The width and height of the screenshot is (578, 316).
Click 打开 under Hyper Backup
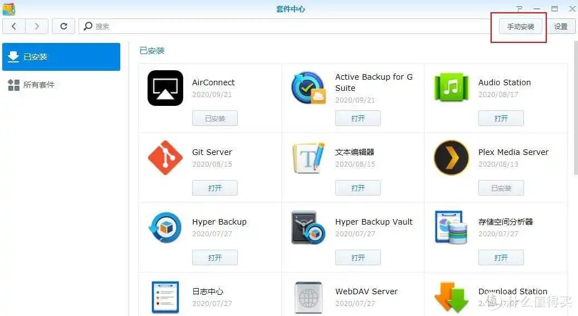pyautogui.click(x=215, y=257)
